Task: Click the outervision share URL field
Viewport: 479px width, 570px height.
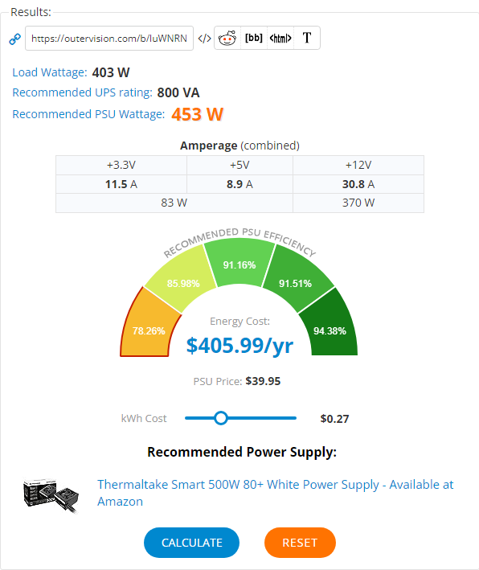Action: pos(109,38)
